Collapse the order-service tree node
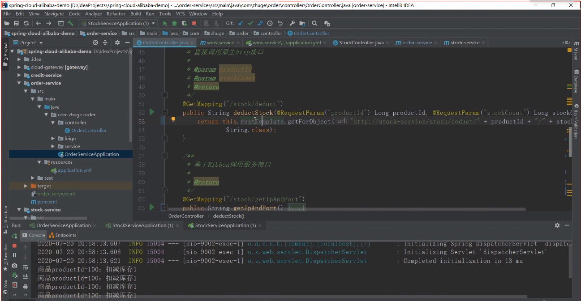The image size is (581, 301). (19, 83)
